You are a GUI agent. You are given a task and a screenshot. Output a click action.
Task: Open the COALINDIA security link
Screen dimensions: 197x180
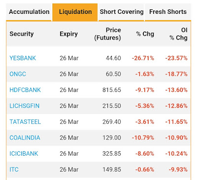[x=25, y=137]
